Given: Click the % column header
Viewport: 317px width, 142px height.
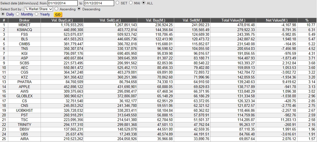Looking at the screenshot, I should tap(307, 20).
